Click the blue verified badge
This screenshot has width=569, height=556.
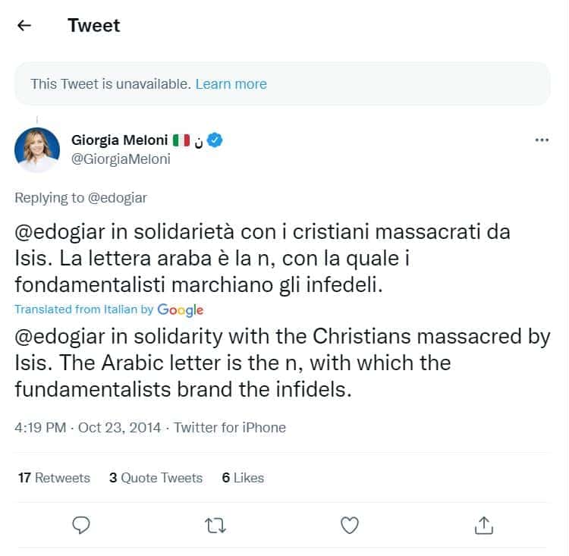(x=215, y=140)
